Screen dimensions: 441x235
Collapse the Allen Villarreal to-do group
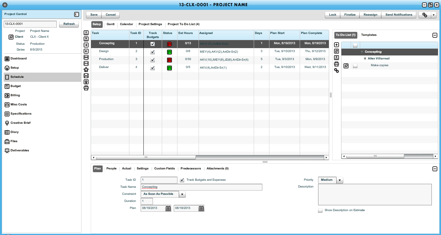click(365, 59)
